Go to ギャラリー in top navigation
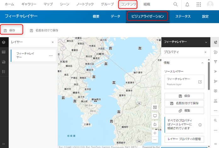 (x=29, y=4)
